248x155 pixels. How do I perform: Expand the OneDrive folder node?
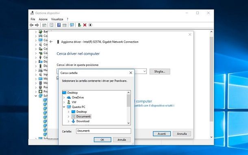(64, 97)
